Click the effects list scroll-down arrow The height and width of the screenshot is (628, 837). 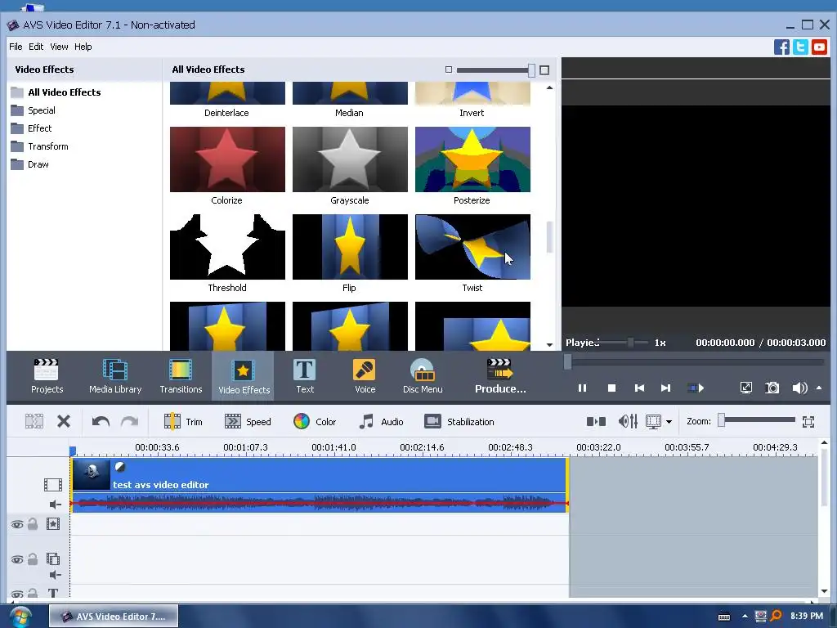(x=550, y=345)
